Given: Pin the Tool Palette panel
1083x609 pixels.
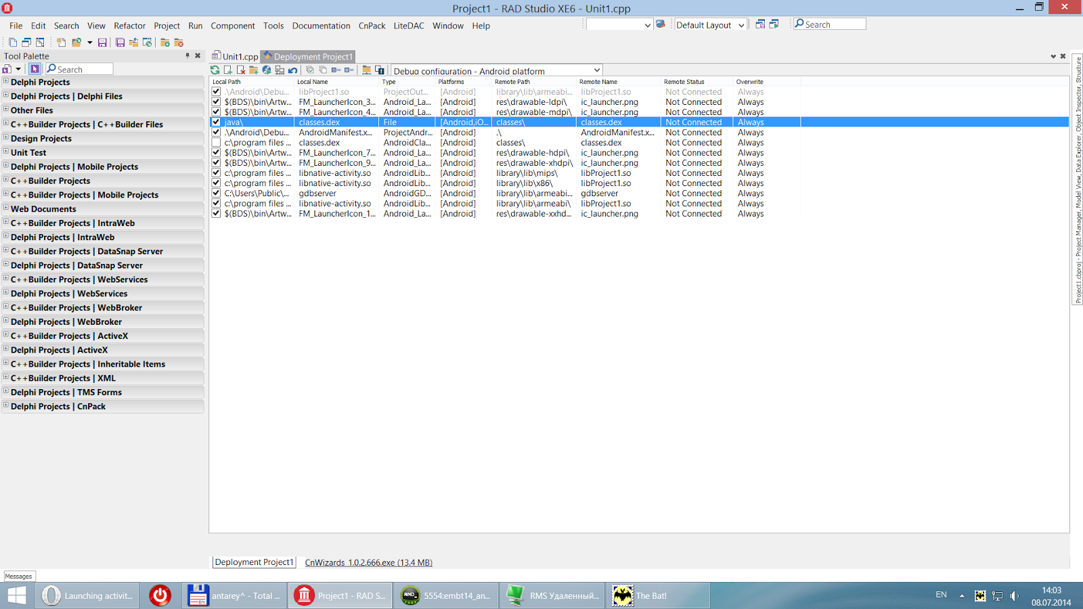Looking at the screenshot, I should click(x=187, y=55).
